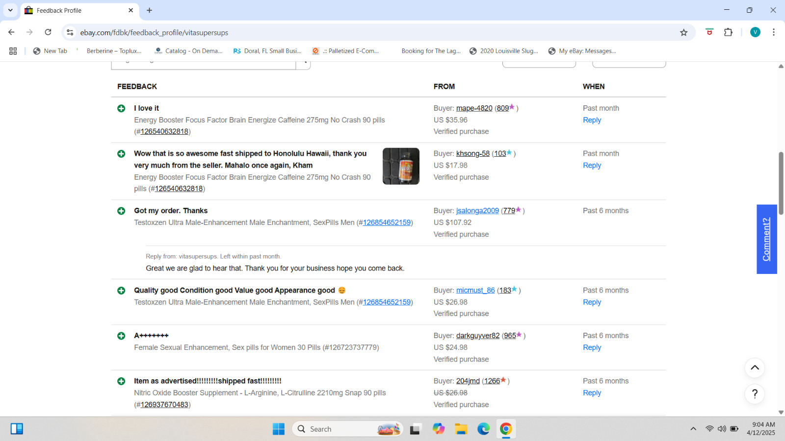Open item number 126937670483

(164, 405)
